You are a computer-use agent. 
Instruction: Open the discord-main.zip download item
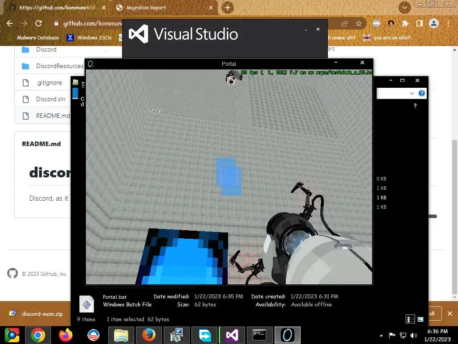click(x=37, y=314)
